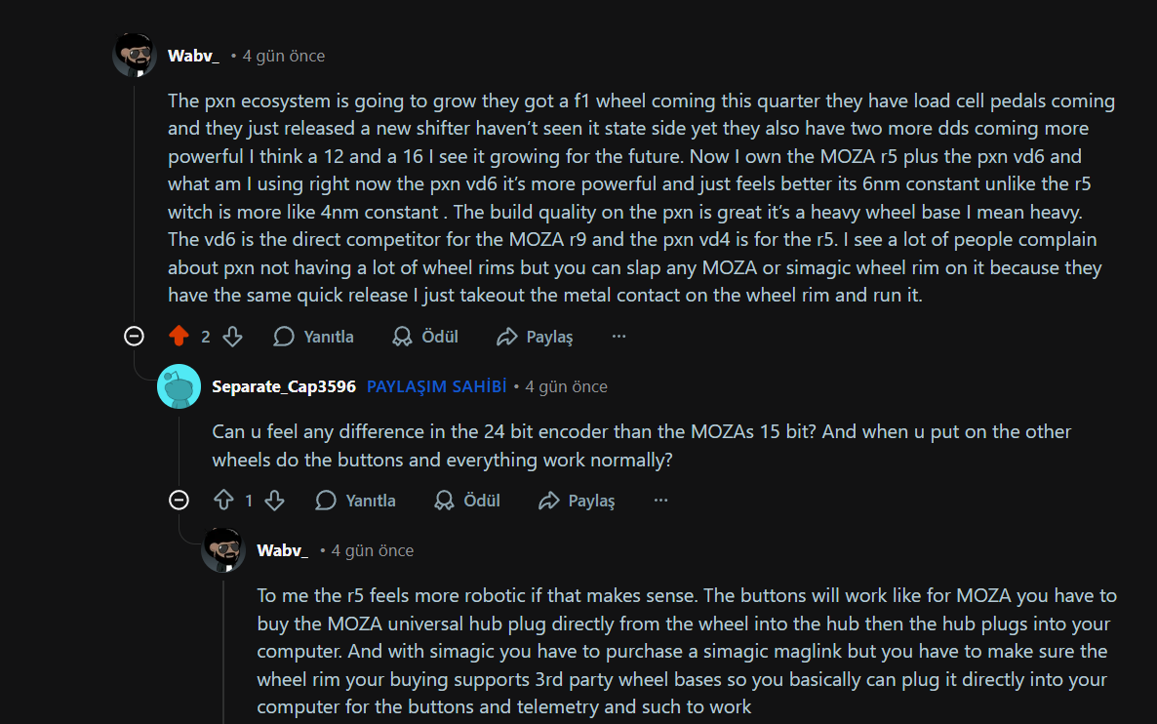Upvote Wabv_'s top comment
The height and width of the screenshot is (724, 1157).
179,337
